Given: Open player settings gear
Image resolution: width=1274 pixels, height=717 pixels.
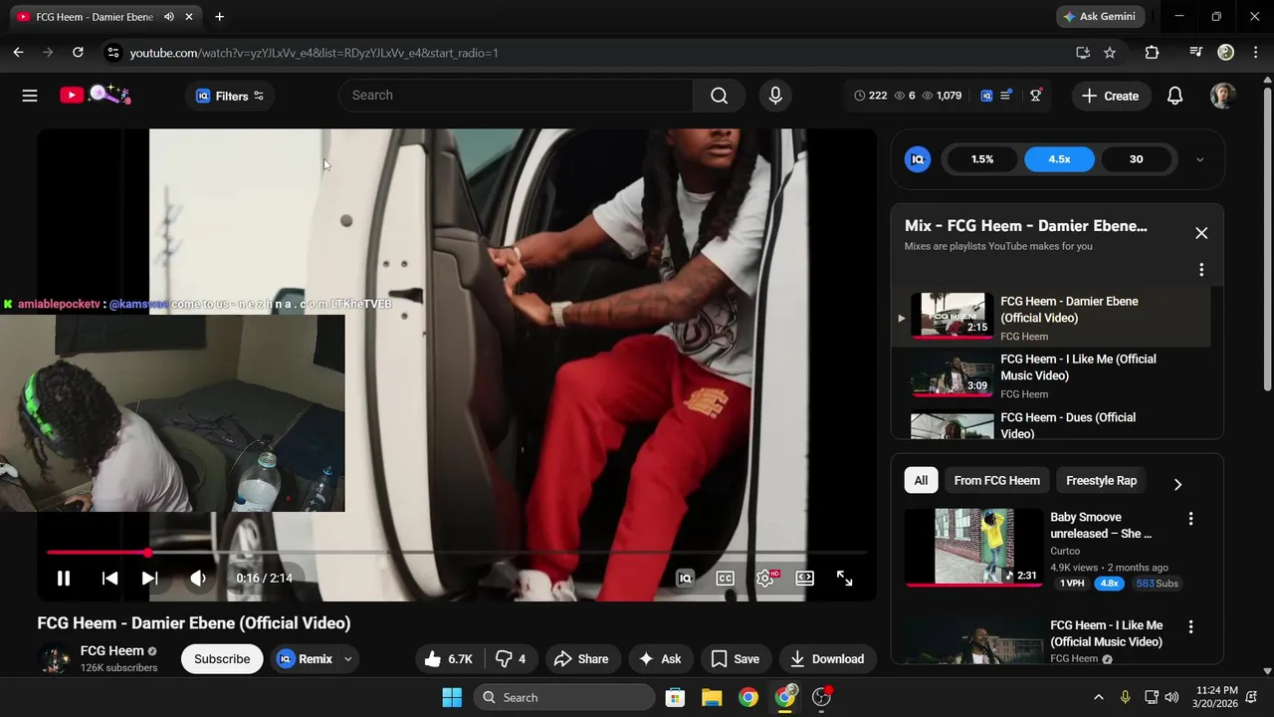Looking at the screenshot, I should (765, 579).
